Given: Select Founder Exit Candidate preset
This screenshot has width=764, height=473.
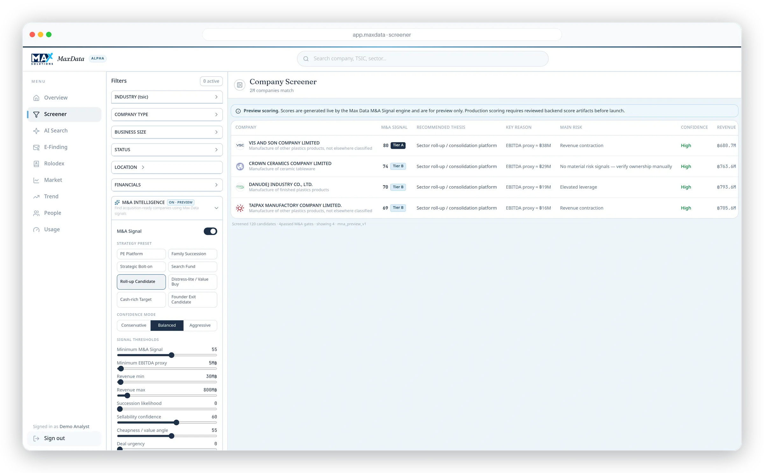Looking at the screenshot, I should click(x=193, y=300).
